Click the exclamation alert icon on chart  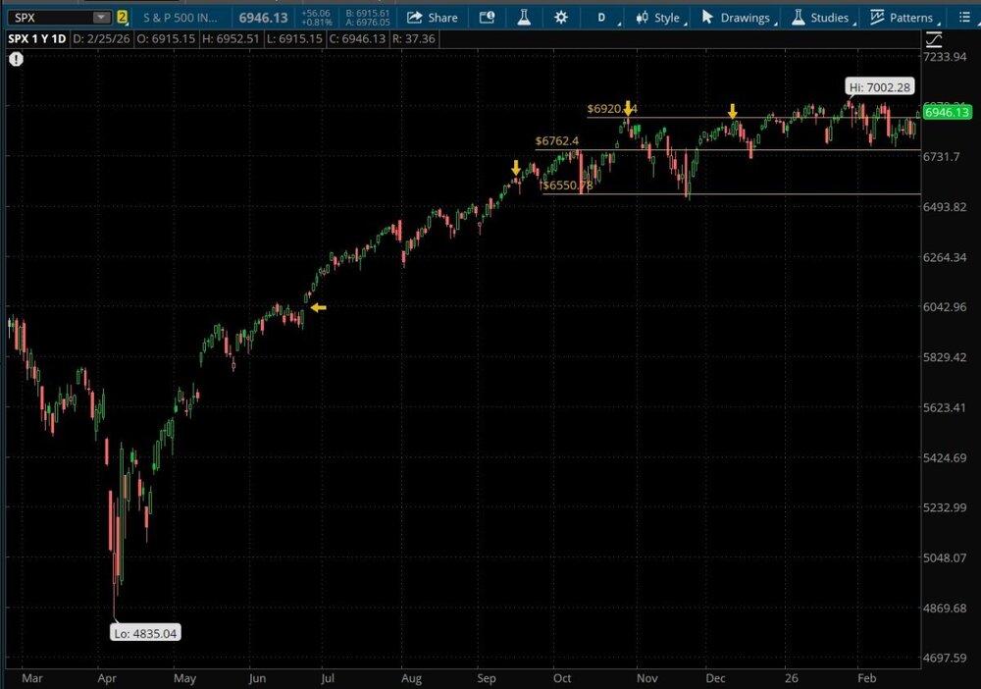coord(16,59)
